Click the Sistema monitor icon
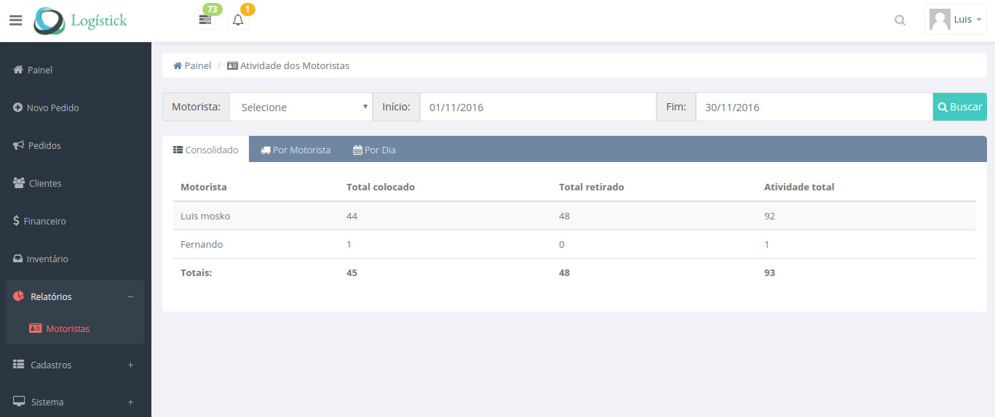995x417 pixels. (x=20, y=401)
